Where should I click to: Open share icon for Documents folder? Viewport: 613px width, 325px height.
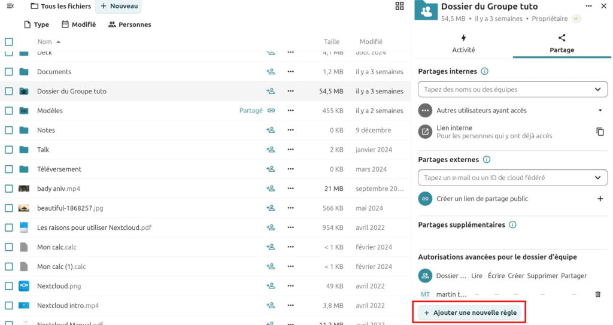[x=271, y=72]
